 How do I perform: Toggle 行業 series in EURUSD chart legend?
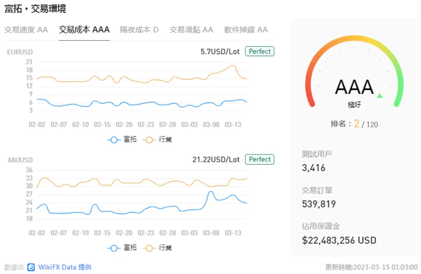[157, 139]
